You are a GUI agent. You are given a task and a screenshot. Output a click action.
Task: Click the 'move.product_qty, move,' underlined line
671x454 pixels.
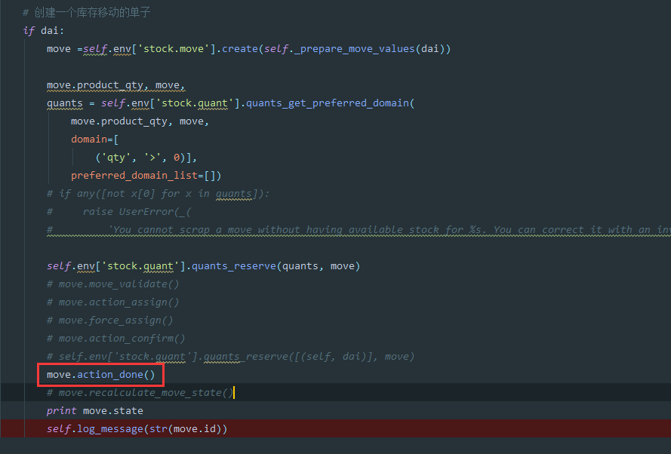(116, 85)
